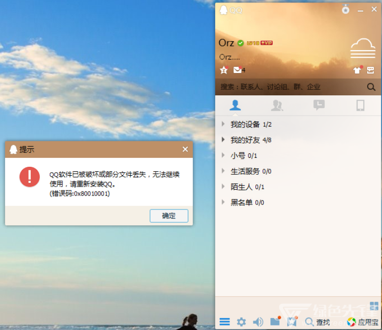Screen dimensions: 382x330
Task: Click the VIP membership badge
Action: click(266, 43)
